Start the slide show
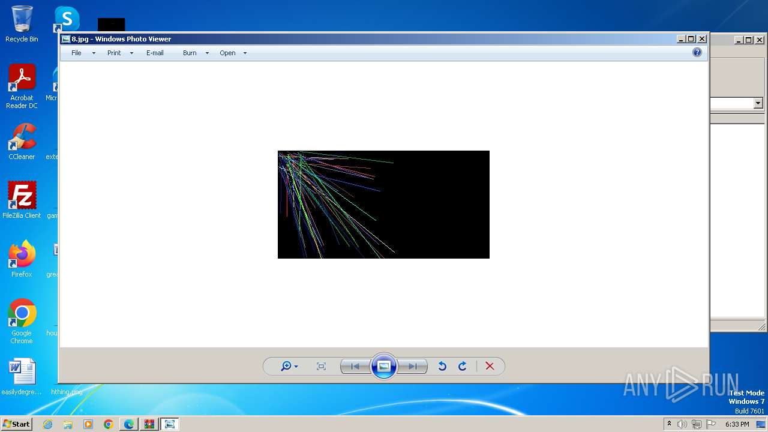 coord(384,366)
